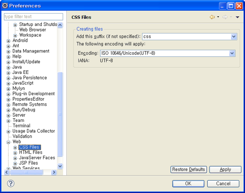
Task: Expand the CSS Files node
Action: [x=15, y=148]
